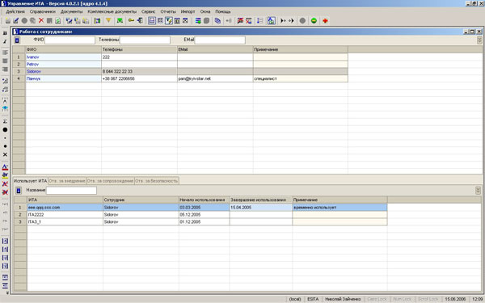The height and width of the screenshot is (303, 485).
Task: Click the ИТА column header
Action: 65,200
